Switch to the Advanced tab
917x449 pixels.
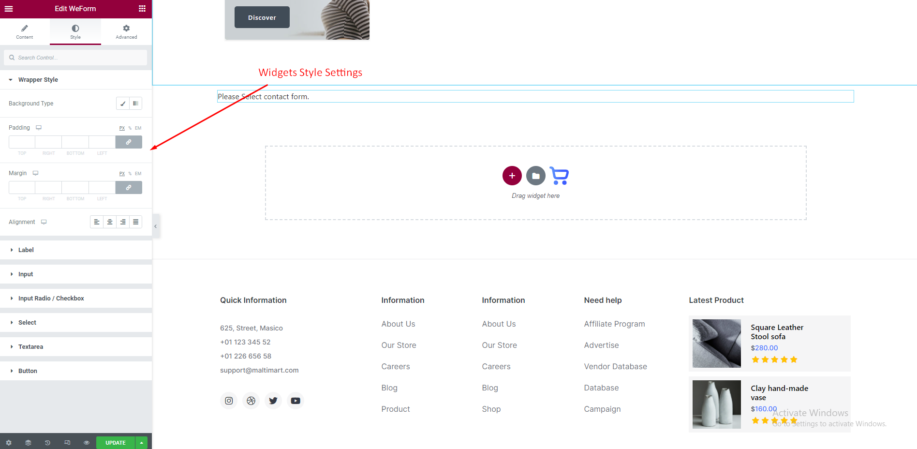click(126, 32)
